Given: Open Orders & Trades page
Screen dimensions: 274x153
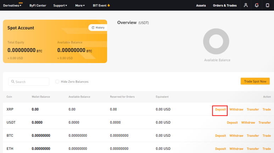Looking at the screenshot, I should pyautogui.click(x=225, y=5).
